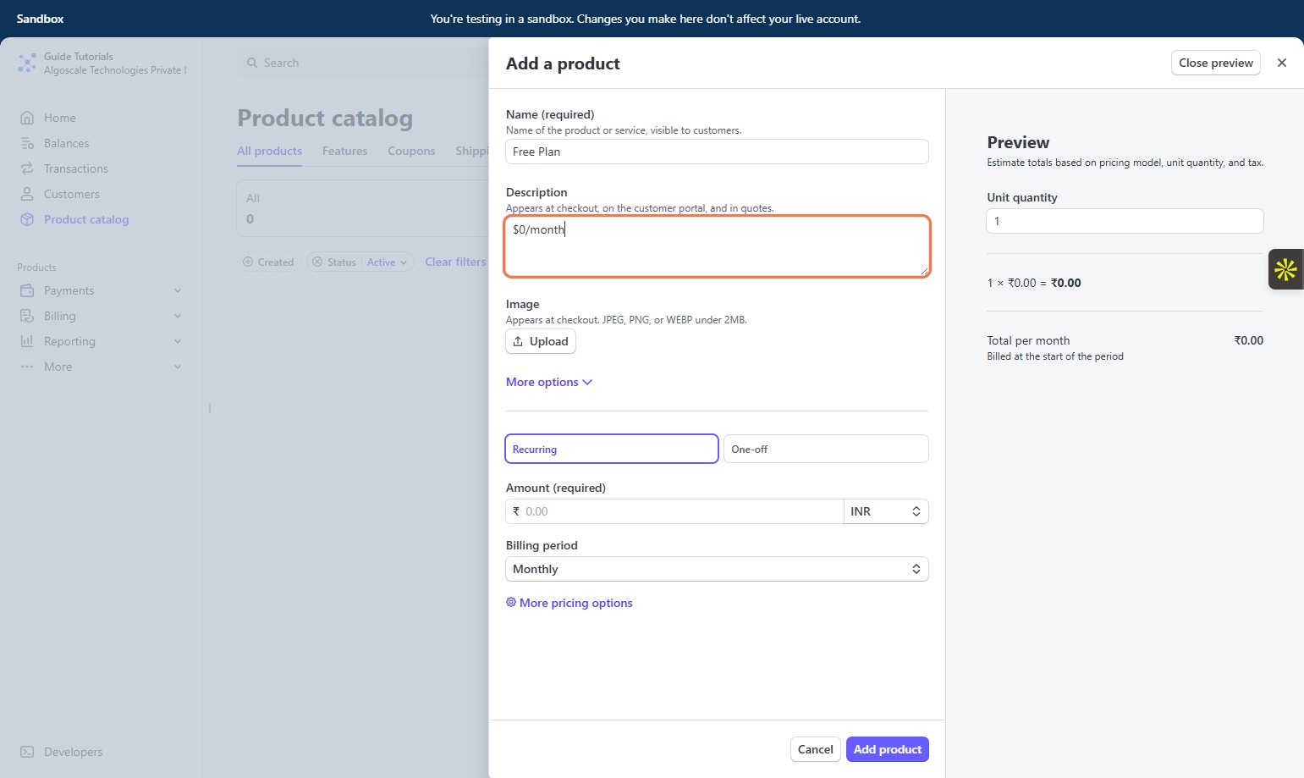This screenshot has width=1304, height=778.
Task: Click the plus icon on Created filter
Action: point(248,262)
